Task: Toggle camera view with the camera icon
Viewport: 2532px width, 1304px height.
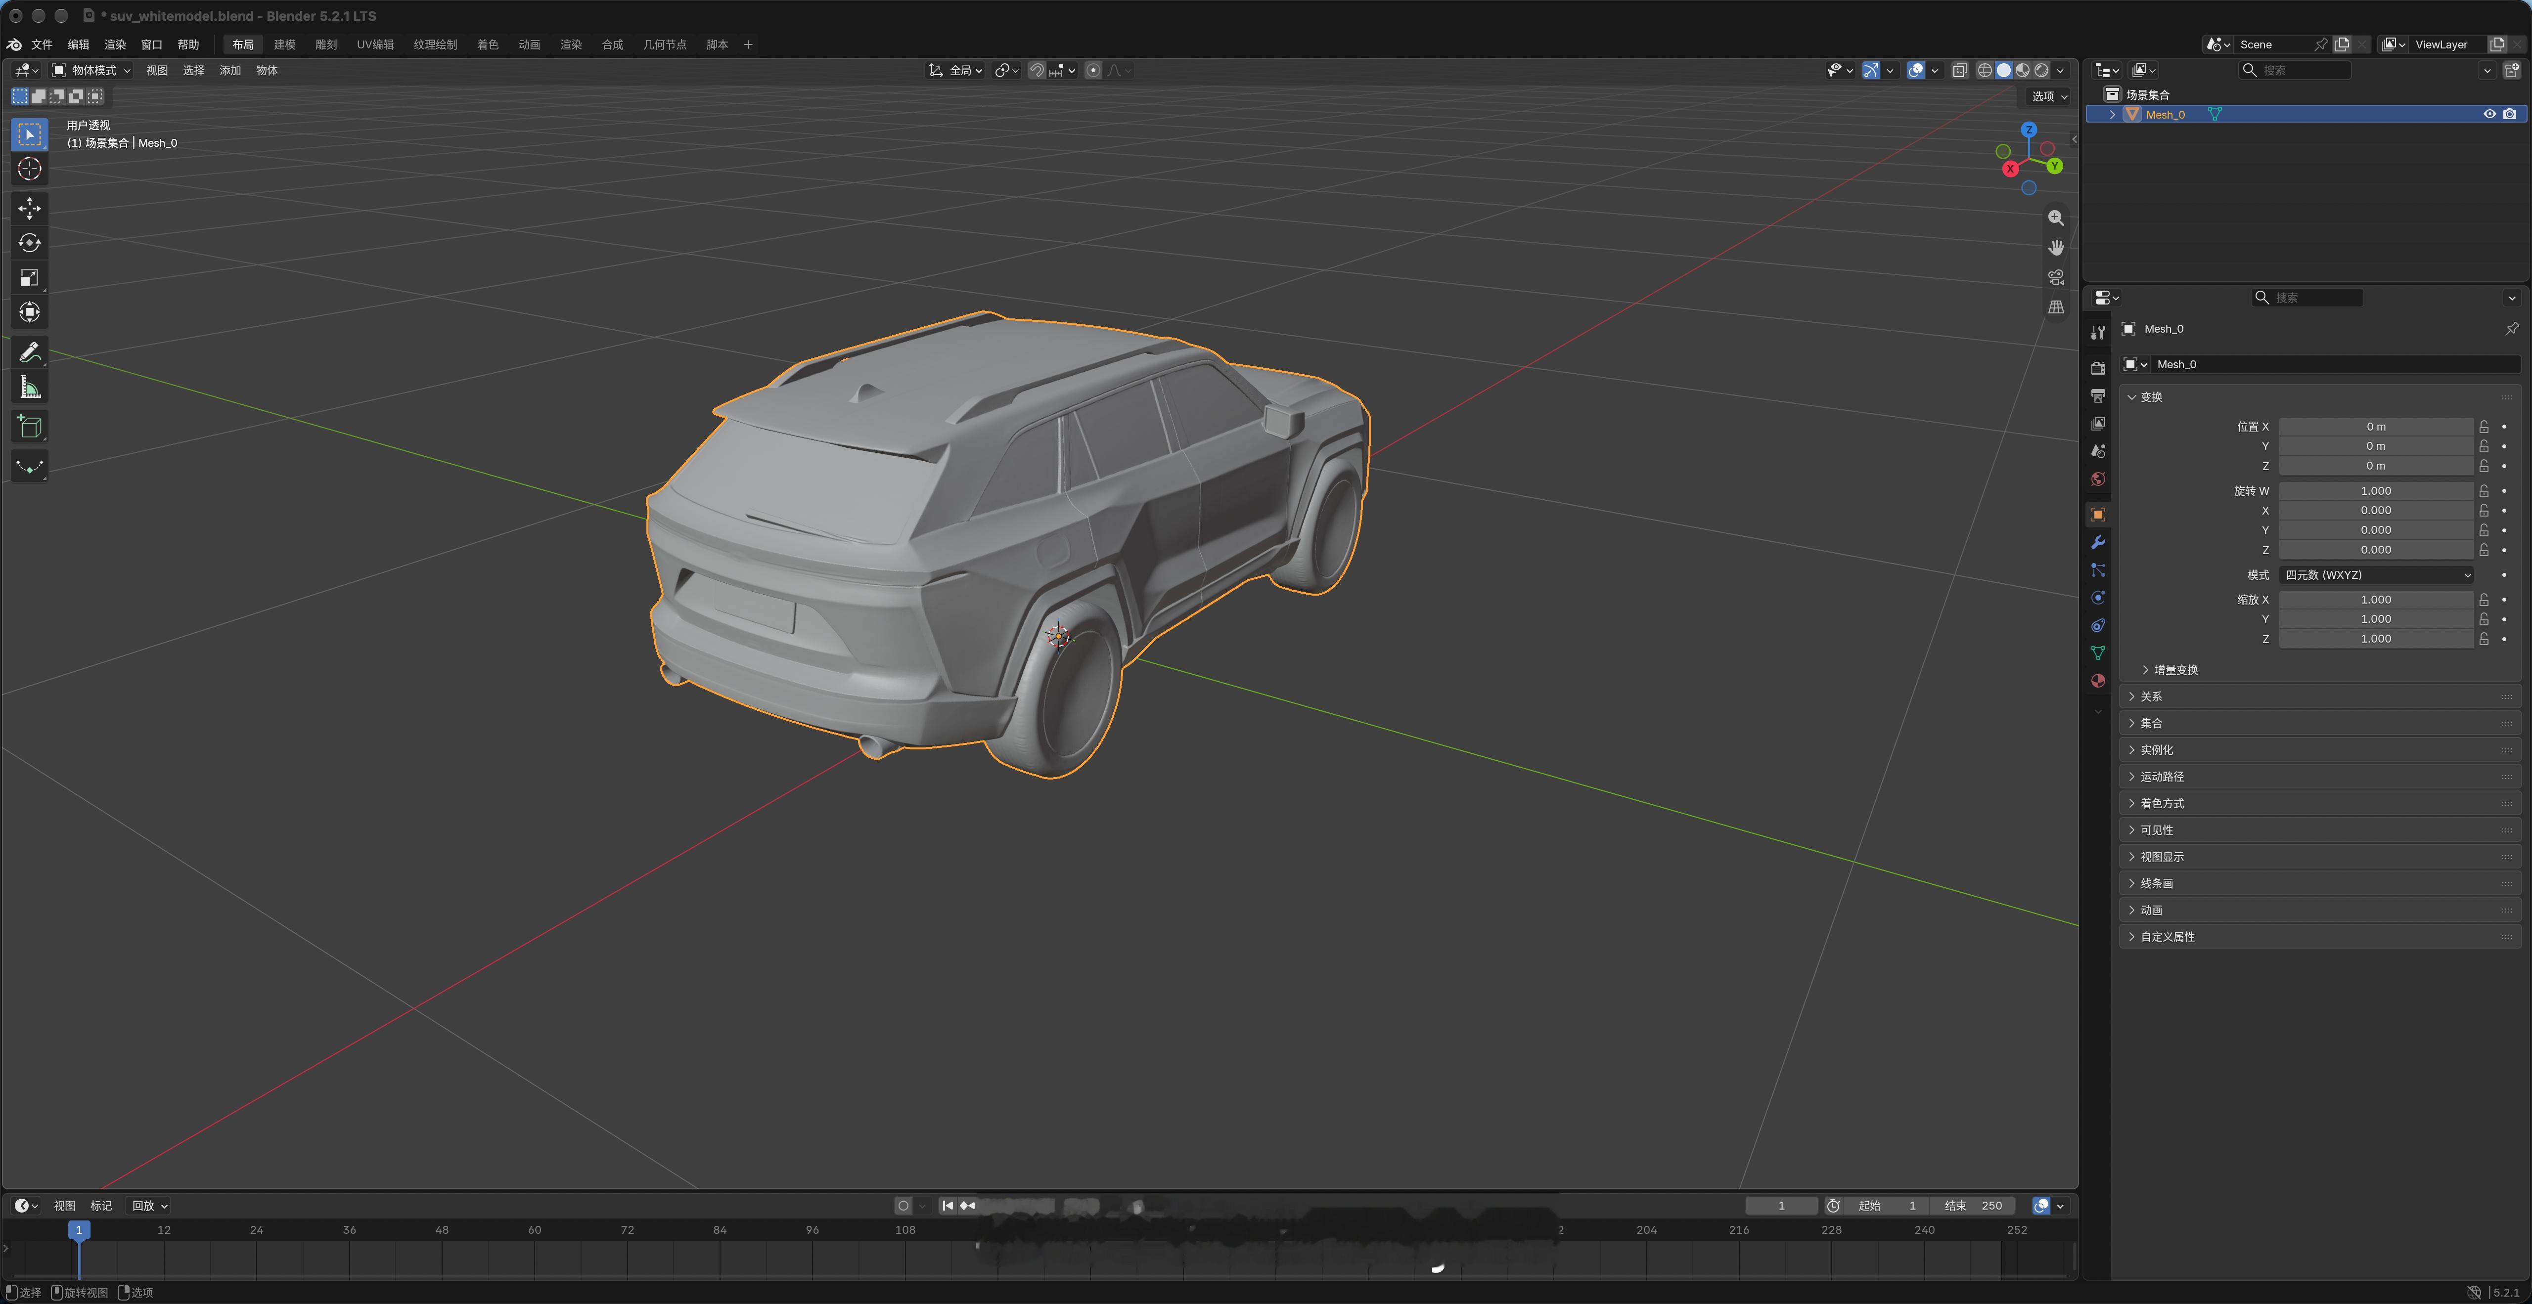Action: 2055,277
